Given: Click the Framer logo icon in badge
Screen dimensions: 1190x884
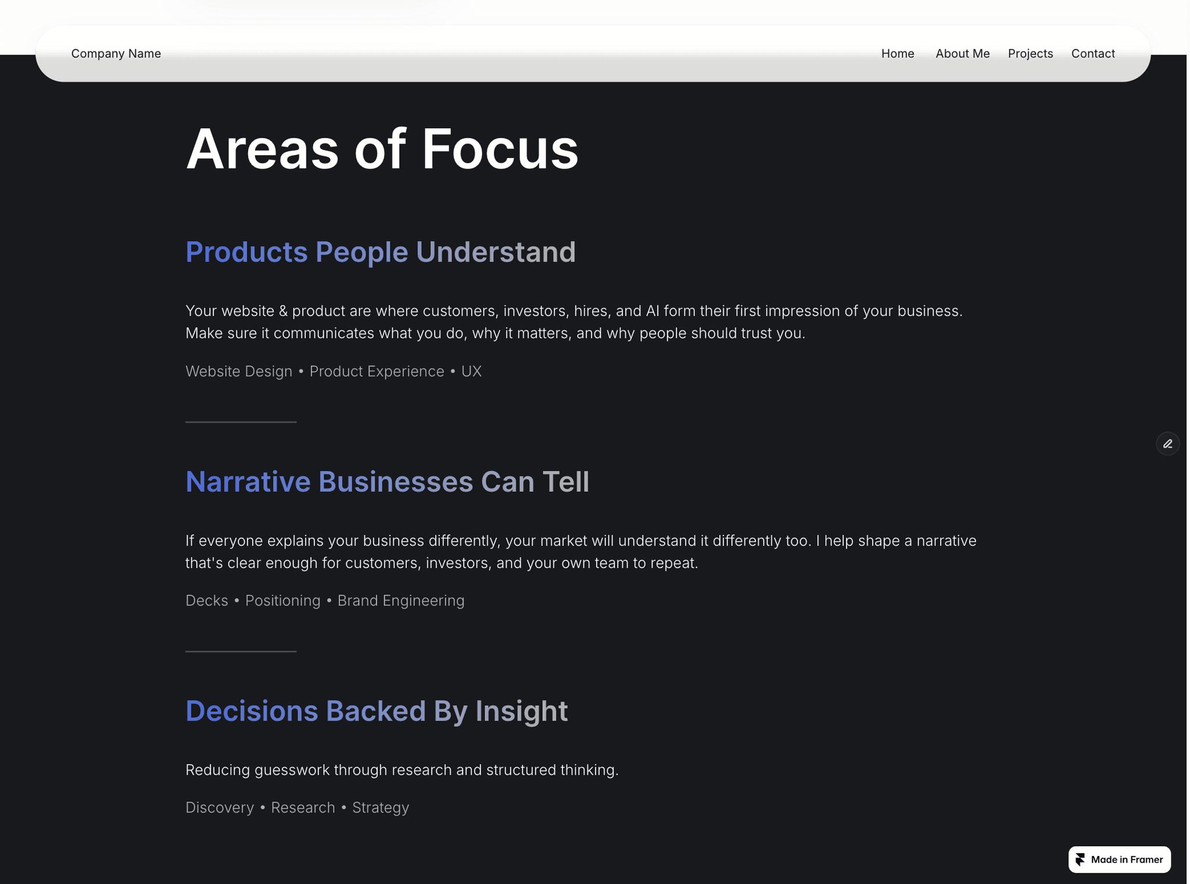Looking at the screenshot, I should [1080, 859].
